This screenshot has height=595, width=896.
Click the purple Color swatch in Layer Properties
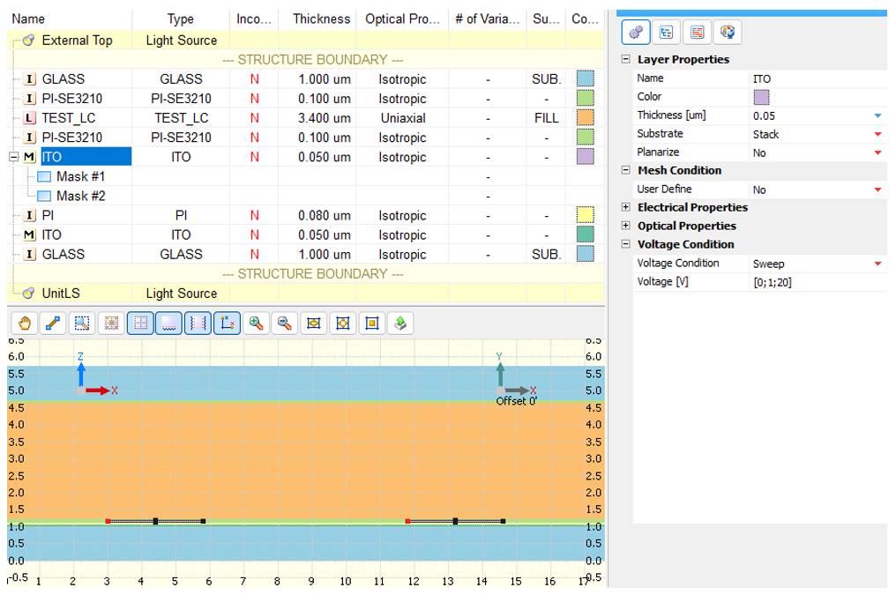pos(761,97)
